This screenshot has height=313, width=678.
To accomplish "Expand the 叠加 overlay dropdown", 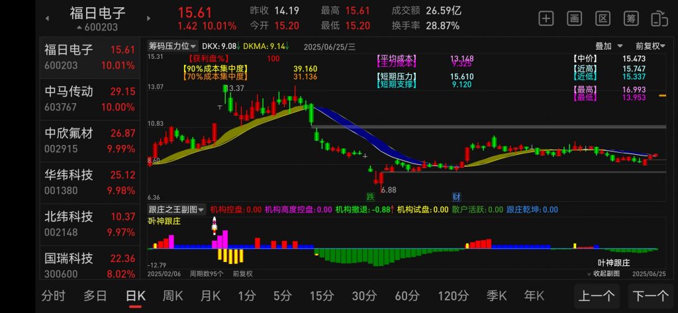I will (x=608, y=46).
